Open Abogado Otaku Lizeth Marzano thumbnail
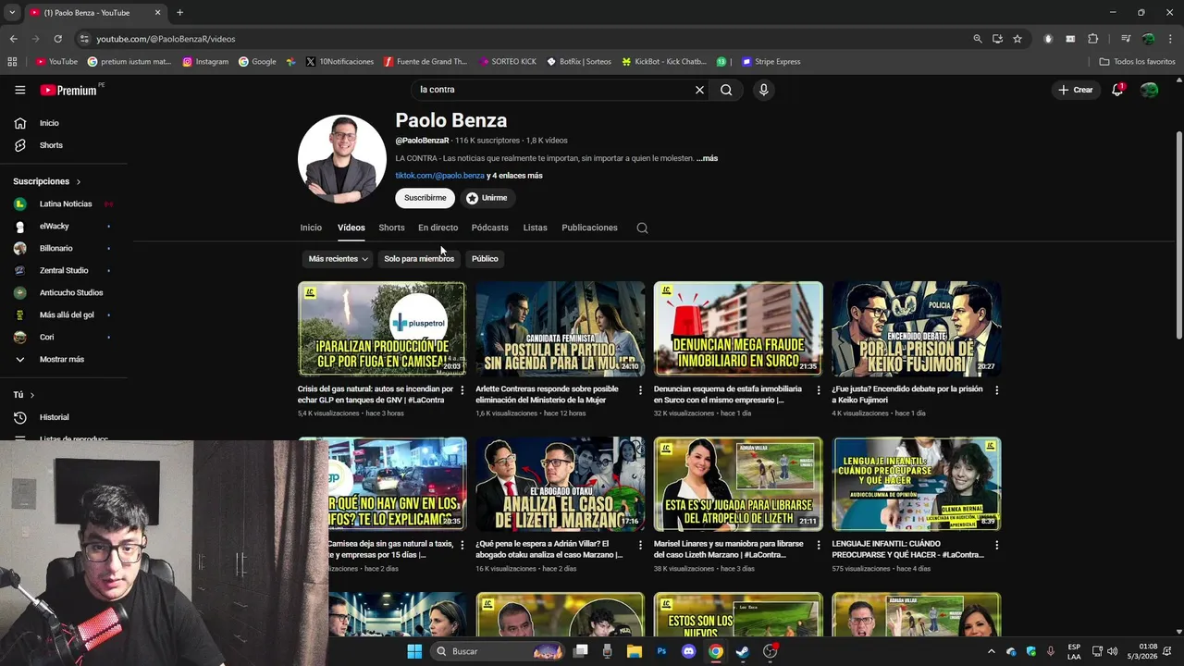Image resolution: width=1184 pixels, height=666 pixels. pyautogui.click(x=560, y=484)
